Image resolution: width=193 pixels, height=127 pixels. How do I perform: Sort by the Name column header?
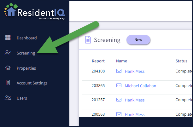tap(122, 61)
